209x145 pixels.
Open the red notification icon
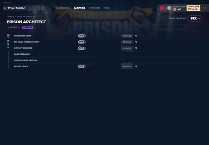(x=162, y=8)
